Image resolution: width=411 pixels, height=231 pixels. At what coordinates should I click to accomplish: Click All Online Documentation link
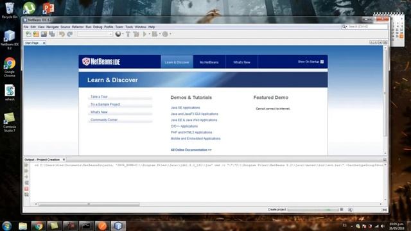[x=191, y=150]
